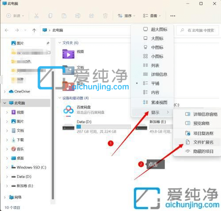221x211 pixels.
Task: Open the 百度网盘 cloud drive icon
Action: pos(69,111)
